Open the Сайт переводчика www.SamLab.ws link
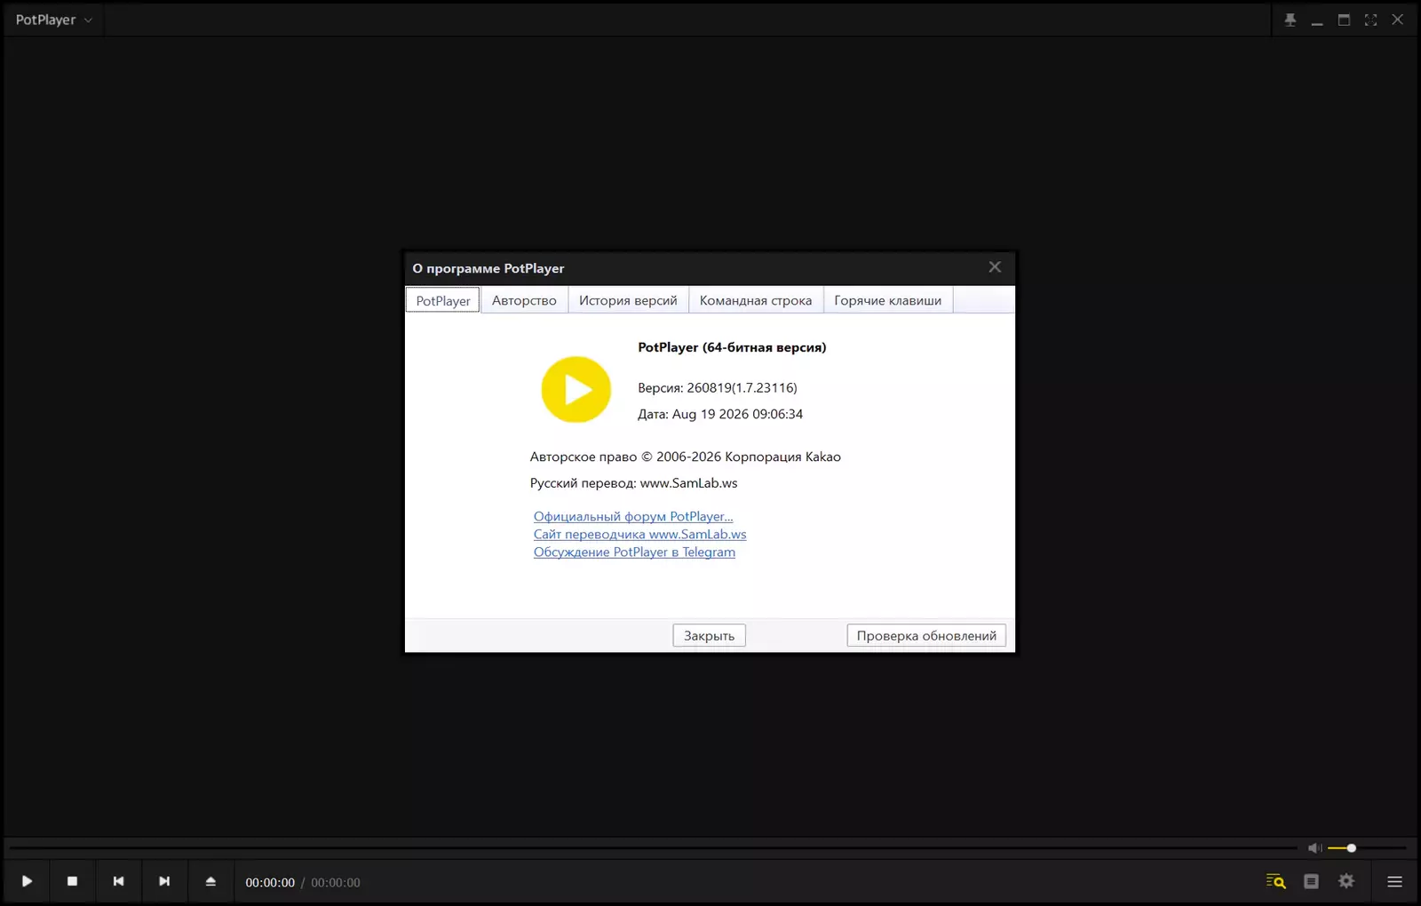Image resolution: width=1421 pixels, height=906 pixels. [639, 534]
